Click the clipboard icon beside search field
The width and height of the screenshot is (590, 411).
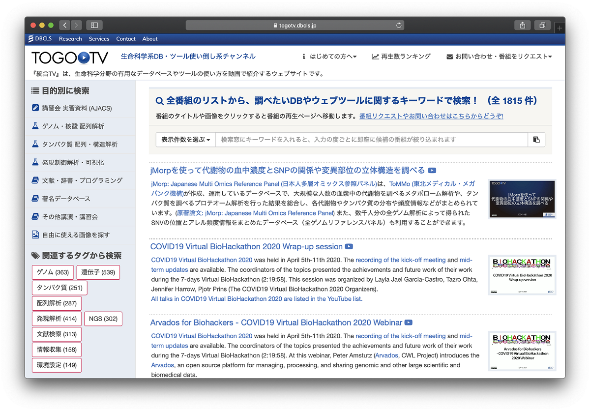(x=536, y=140)
